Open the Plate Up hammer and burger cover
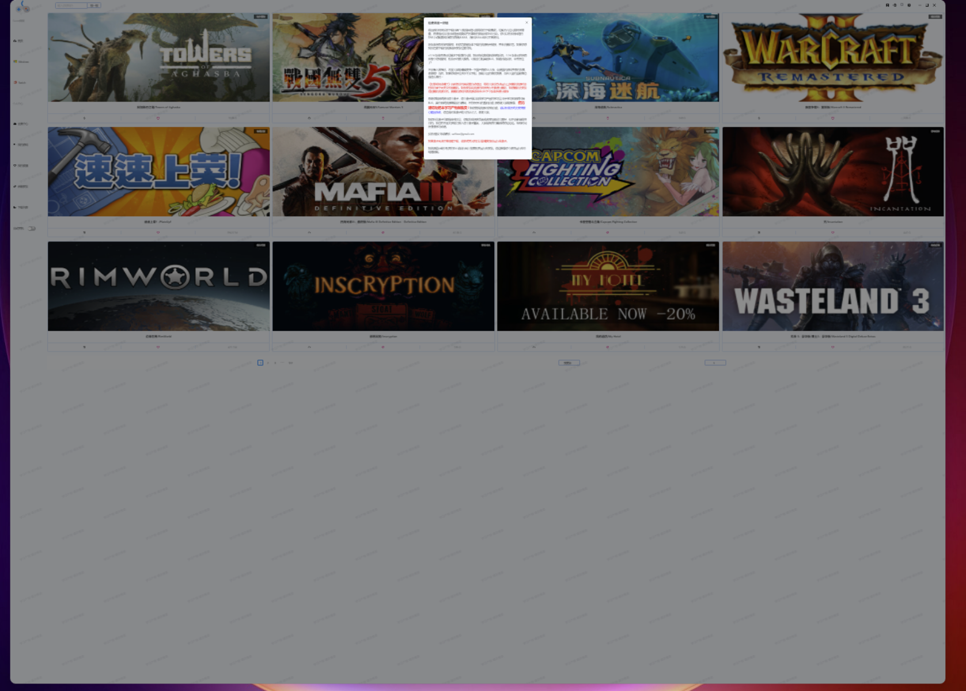Image resolution: width=966 pixels, height=691 pixels. pos(158,172)
